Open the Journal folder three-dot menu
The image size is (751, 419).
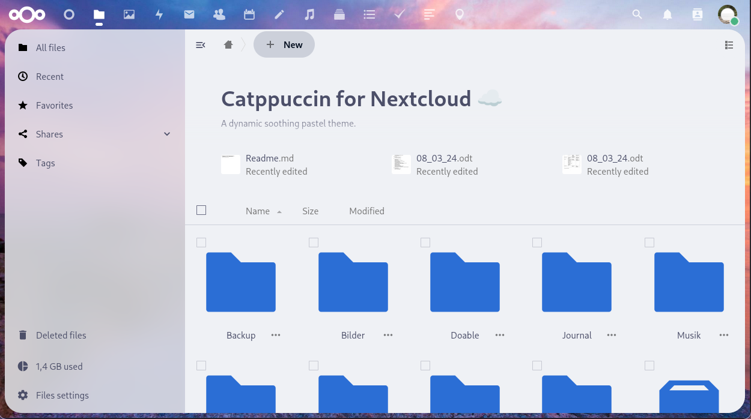click(x=612, y=335)
